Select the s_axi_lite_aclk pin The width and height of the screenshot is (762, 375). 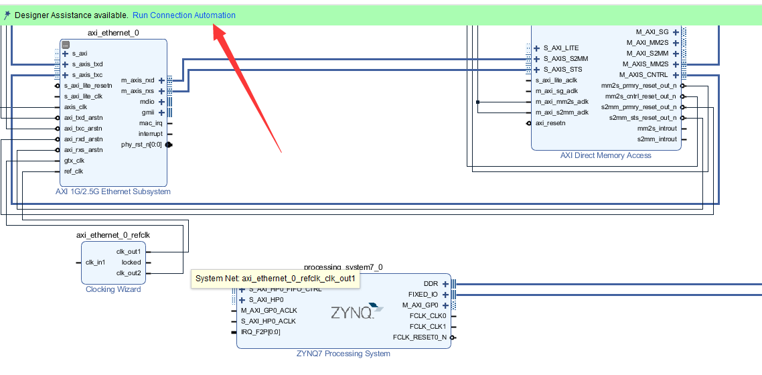pyautogui.click(x=556, y=80)
